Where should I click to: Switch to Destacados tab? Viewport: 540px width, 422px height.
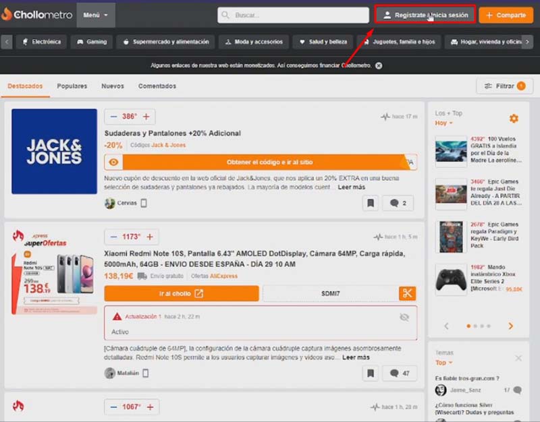coord(25,86)
